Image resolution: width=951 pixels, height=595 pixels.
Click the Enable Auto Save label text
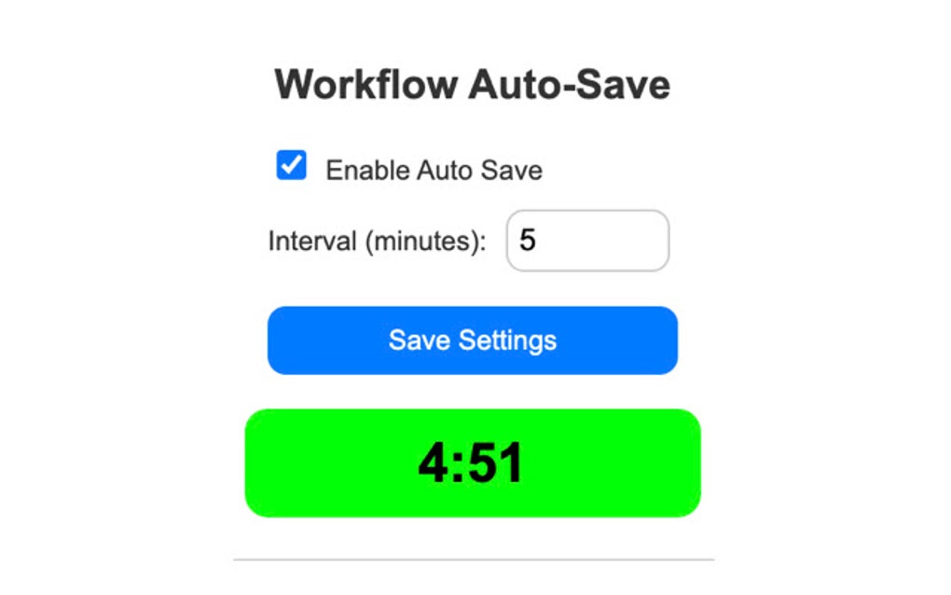pyautogui.click(x=434, y=169)
